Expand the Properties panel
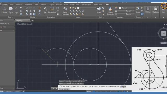The image size is (167, 94). click(120, 17)
